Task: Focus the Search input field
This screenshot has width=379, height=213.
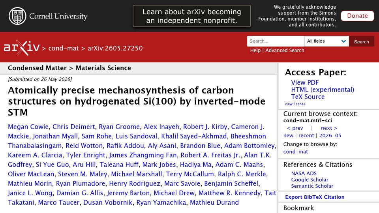Action: (276, 41)
